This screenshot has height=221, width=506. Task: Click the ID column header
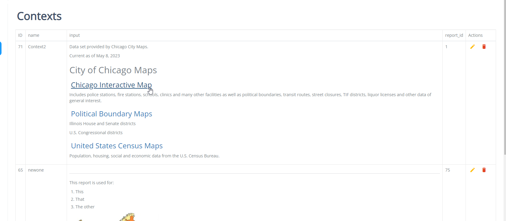click(x=20, y=35)
